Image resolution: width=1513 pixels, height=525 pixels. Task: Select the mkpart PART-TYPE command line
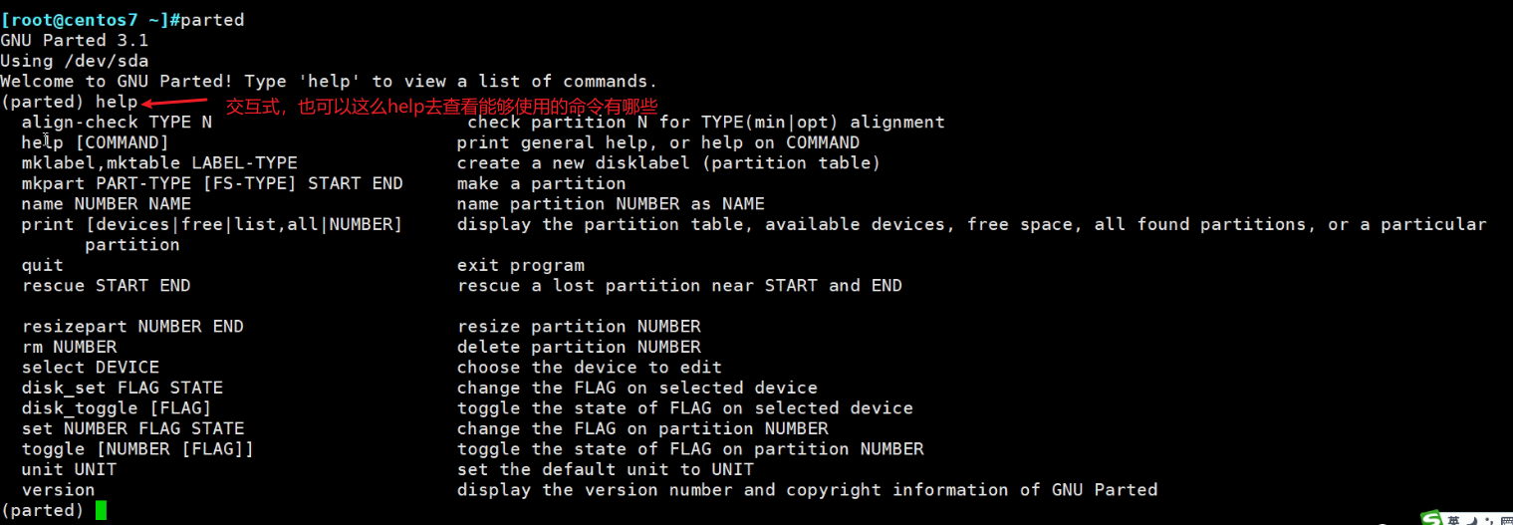tap(212, 183)
